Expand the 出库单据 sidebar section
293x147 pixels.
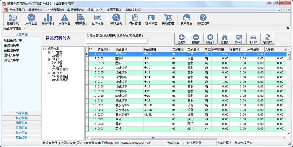click(x=22, y=113)
